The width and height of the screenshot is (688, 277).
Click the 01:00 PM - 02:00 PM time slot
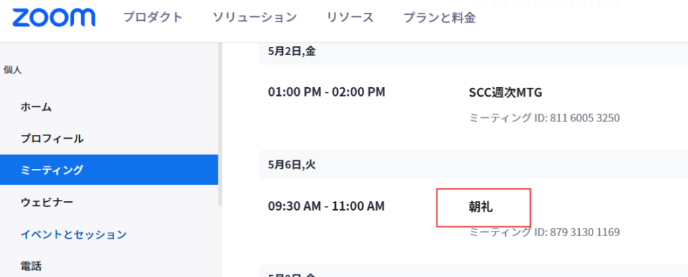tap(327, 92)
